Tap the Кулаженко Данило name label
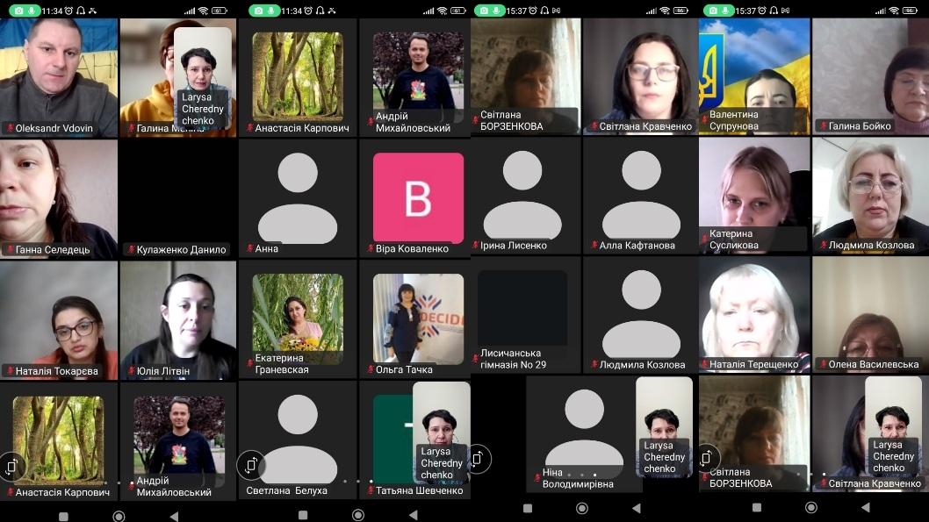 click(x=180, y=249)
